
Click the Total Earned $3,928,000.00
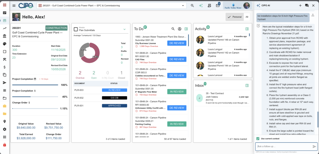(x=26, y=138)
